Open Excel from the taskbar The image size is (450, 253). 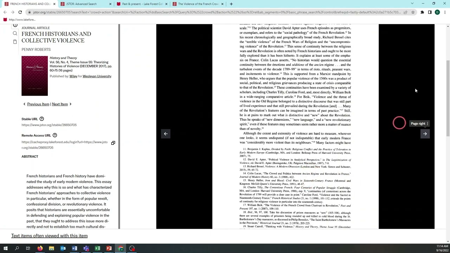click(x=97, y=248)
